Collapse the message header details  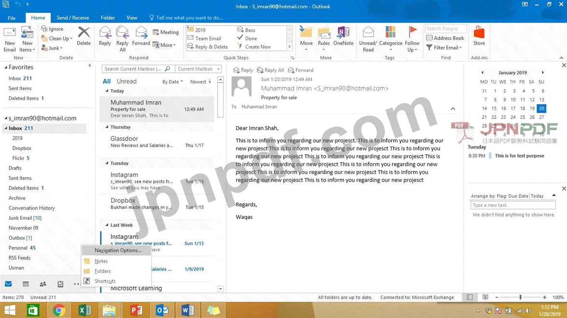(453, 108)
